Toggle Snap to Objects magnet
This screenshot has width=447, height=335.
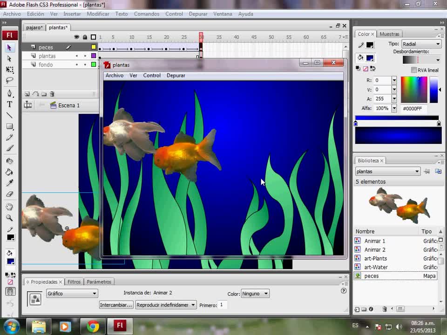pyautogui.click(x=10, y=291)
